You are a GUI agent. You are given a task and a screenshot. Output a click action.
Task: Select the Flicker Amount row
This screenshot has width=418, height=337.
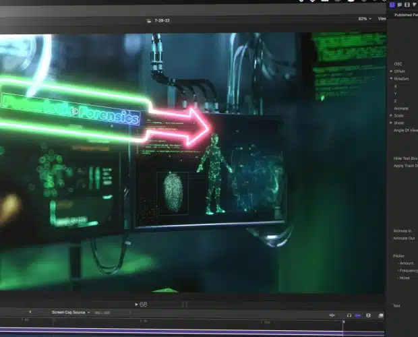tap(406, 264)
